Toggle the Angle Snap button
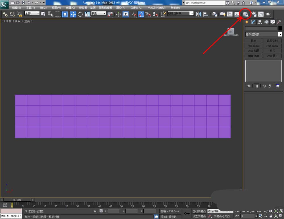This screenshot has height=219, width=284. (141, 14)
